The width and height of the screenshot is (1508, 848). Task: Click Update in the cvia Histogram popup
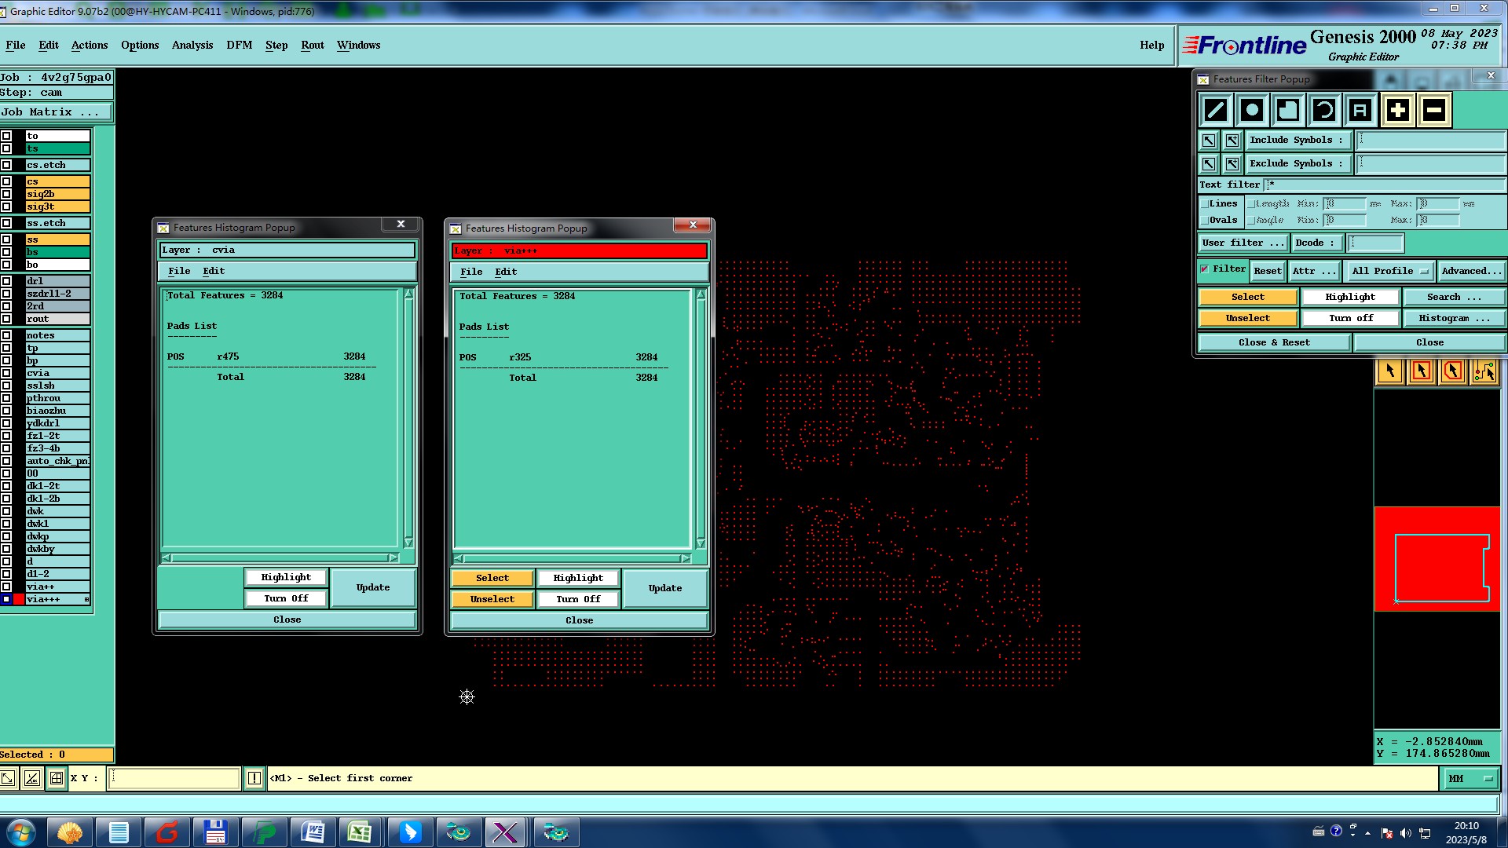373,588
